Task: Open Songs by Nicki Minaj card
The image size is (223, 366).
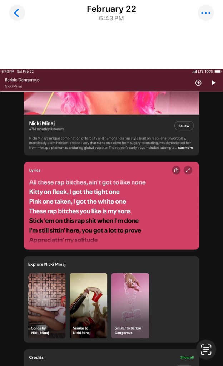Action: (47, 306)
